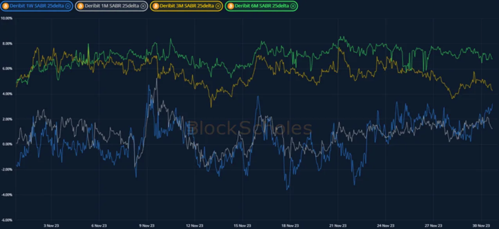
Task: Click the 8.00% y-axis label
Action: coord(7,44)
